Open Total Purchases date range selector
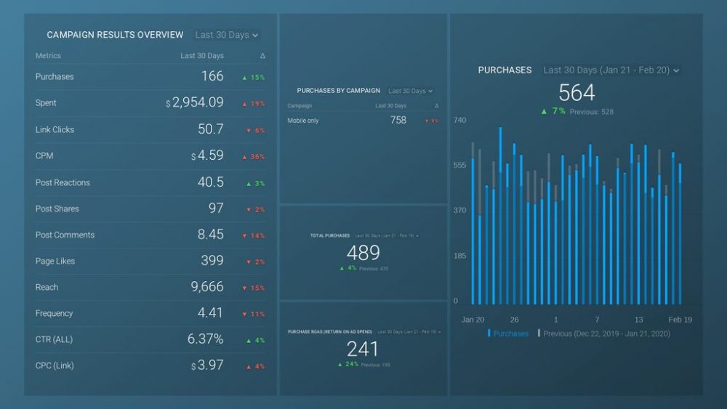Screen dimensions: 727x409 click(x=386, y=236)
